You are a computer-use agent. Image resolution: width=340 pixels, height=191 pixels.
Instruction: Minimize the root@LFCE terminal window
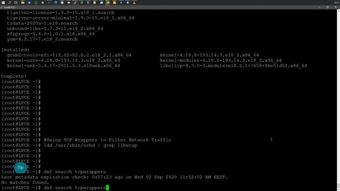click(x=320, y=7)
